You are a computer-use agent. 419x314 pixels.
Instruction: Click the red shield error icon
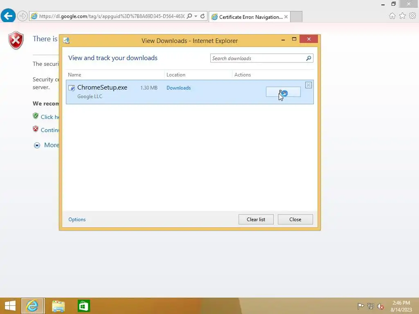(x=16, y=40)
